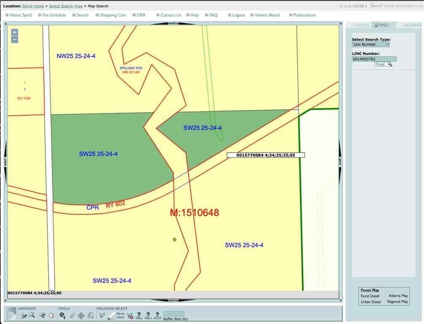Select the Measure tool
Viewport: 424px width, 324px height.
coord(72,315)
